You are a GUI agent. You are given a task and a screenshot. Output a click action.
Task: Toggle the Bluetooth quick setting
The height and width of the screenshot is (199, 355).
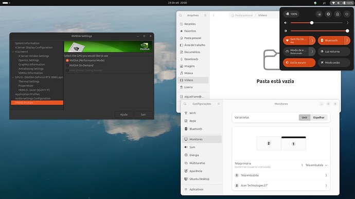click(x=331, y=41)
